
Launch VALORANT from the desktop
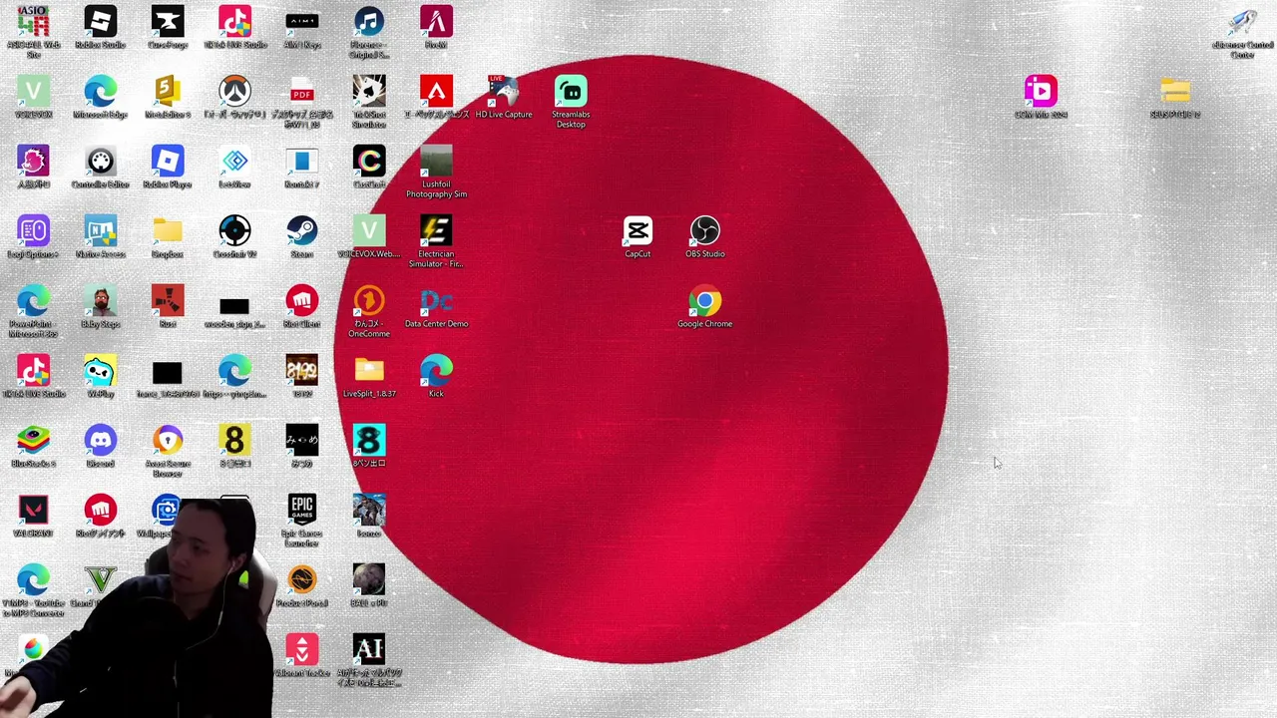click(33, 511)
